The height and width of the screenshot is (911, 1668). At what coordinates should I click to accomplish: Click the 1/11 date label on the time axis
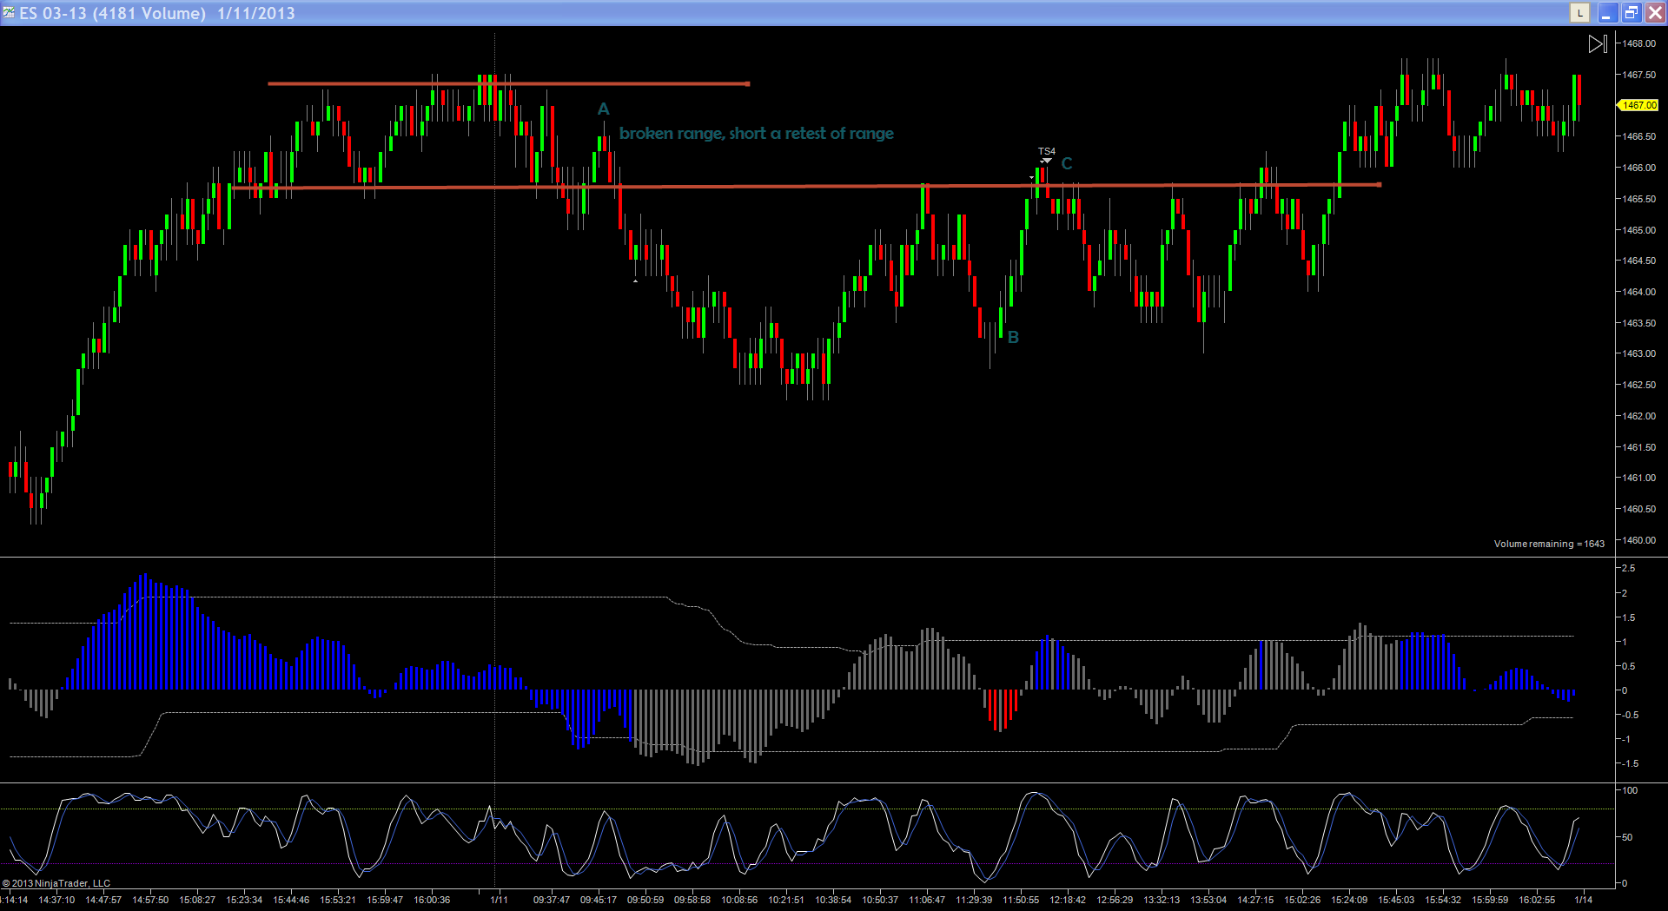point(500,900)
